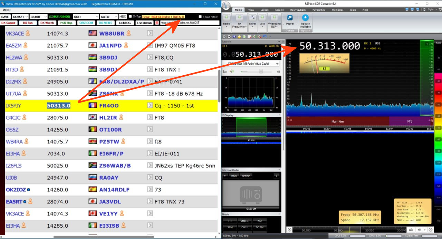Click the help question mark in External Radio
This screenshot has width=442, height=239.
coord(276,176)
